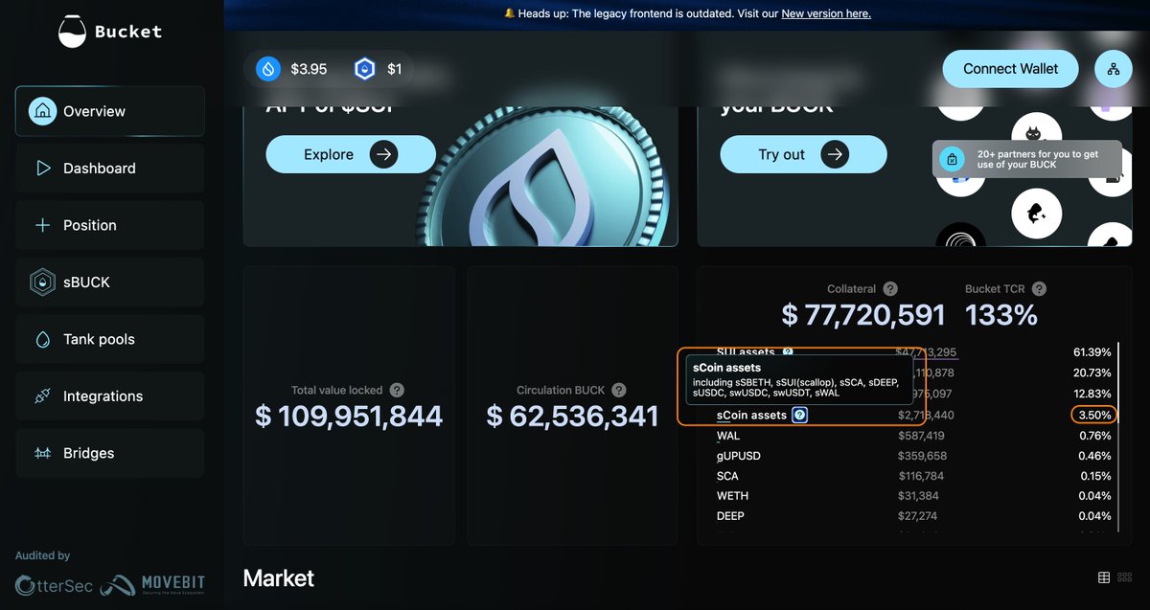Click the Position plus icon
Image resolution: width=1150 pixels, height=610 pixels.
click(x=42, y=225)
